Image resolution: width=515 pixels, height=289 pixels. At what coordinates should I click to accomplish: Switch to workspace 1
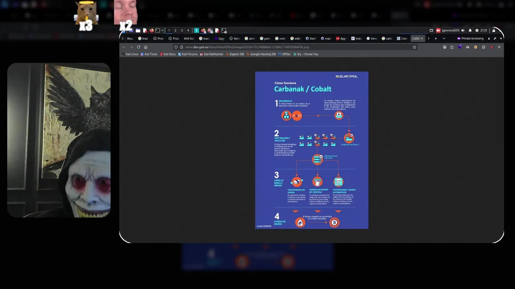pyautogui.click(x=169, y=31)
